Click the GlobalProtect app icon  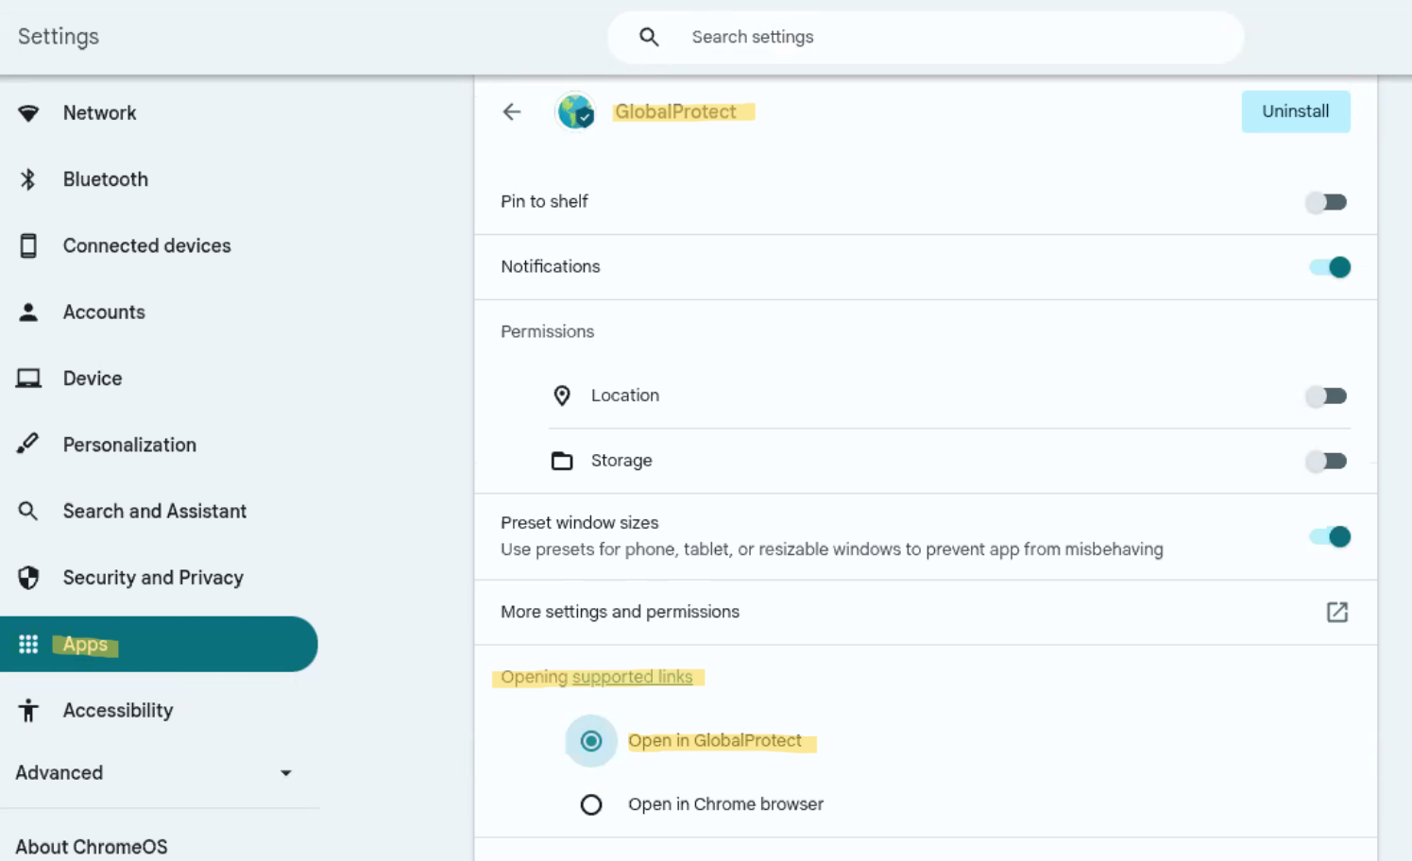[574, 111]
